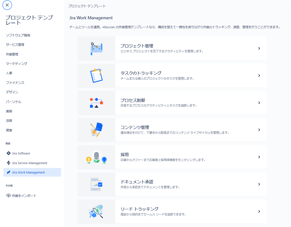Expand the コンテンツ管理 chevron arrow

click(x=259, y=130)
